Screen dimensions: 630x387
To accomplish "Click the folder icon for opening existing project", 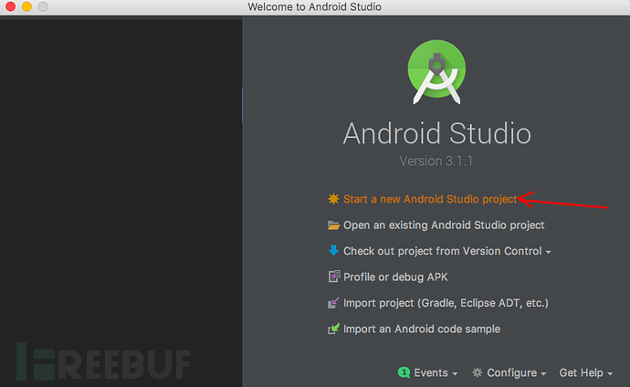I will click(x=333, y=225).
